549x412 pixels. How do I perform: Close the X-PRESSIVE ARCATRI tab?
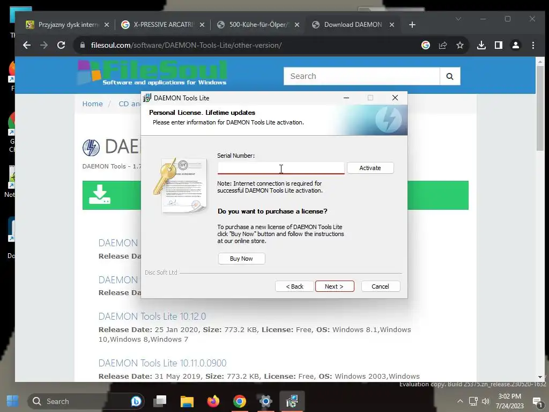[202, 25]
